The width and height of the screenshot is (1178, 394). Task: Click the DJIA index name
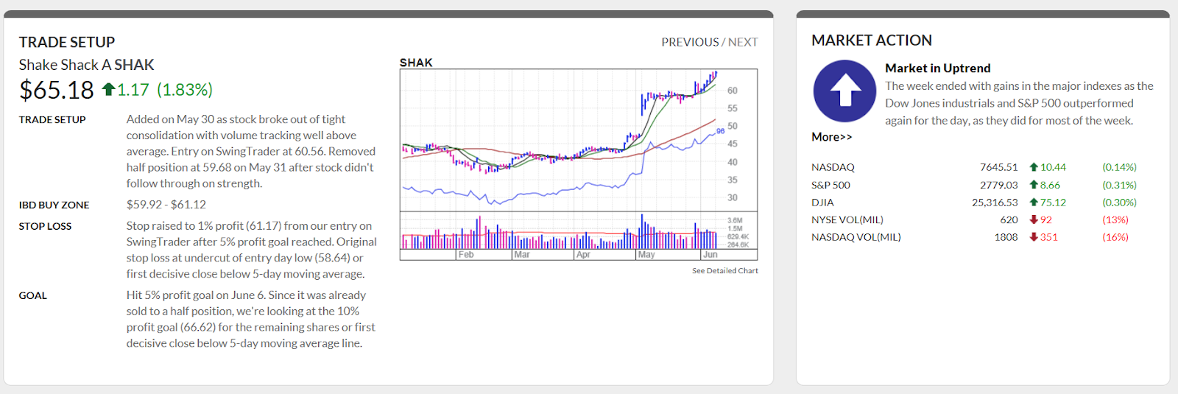tap(822, 202)
